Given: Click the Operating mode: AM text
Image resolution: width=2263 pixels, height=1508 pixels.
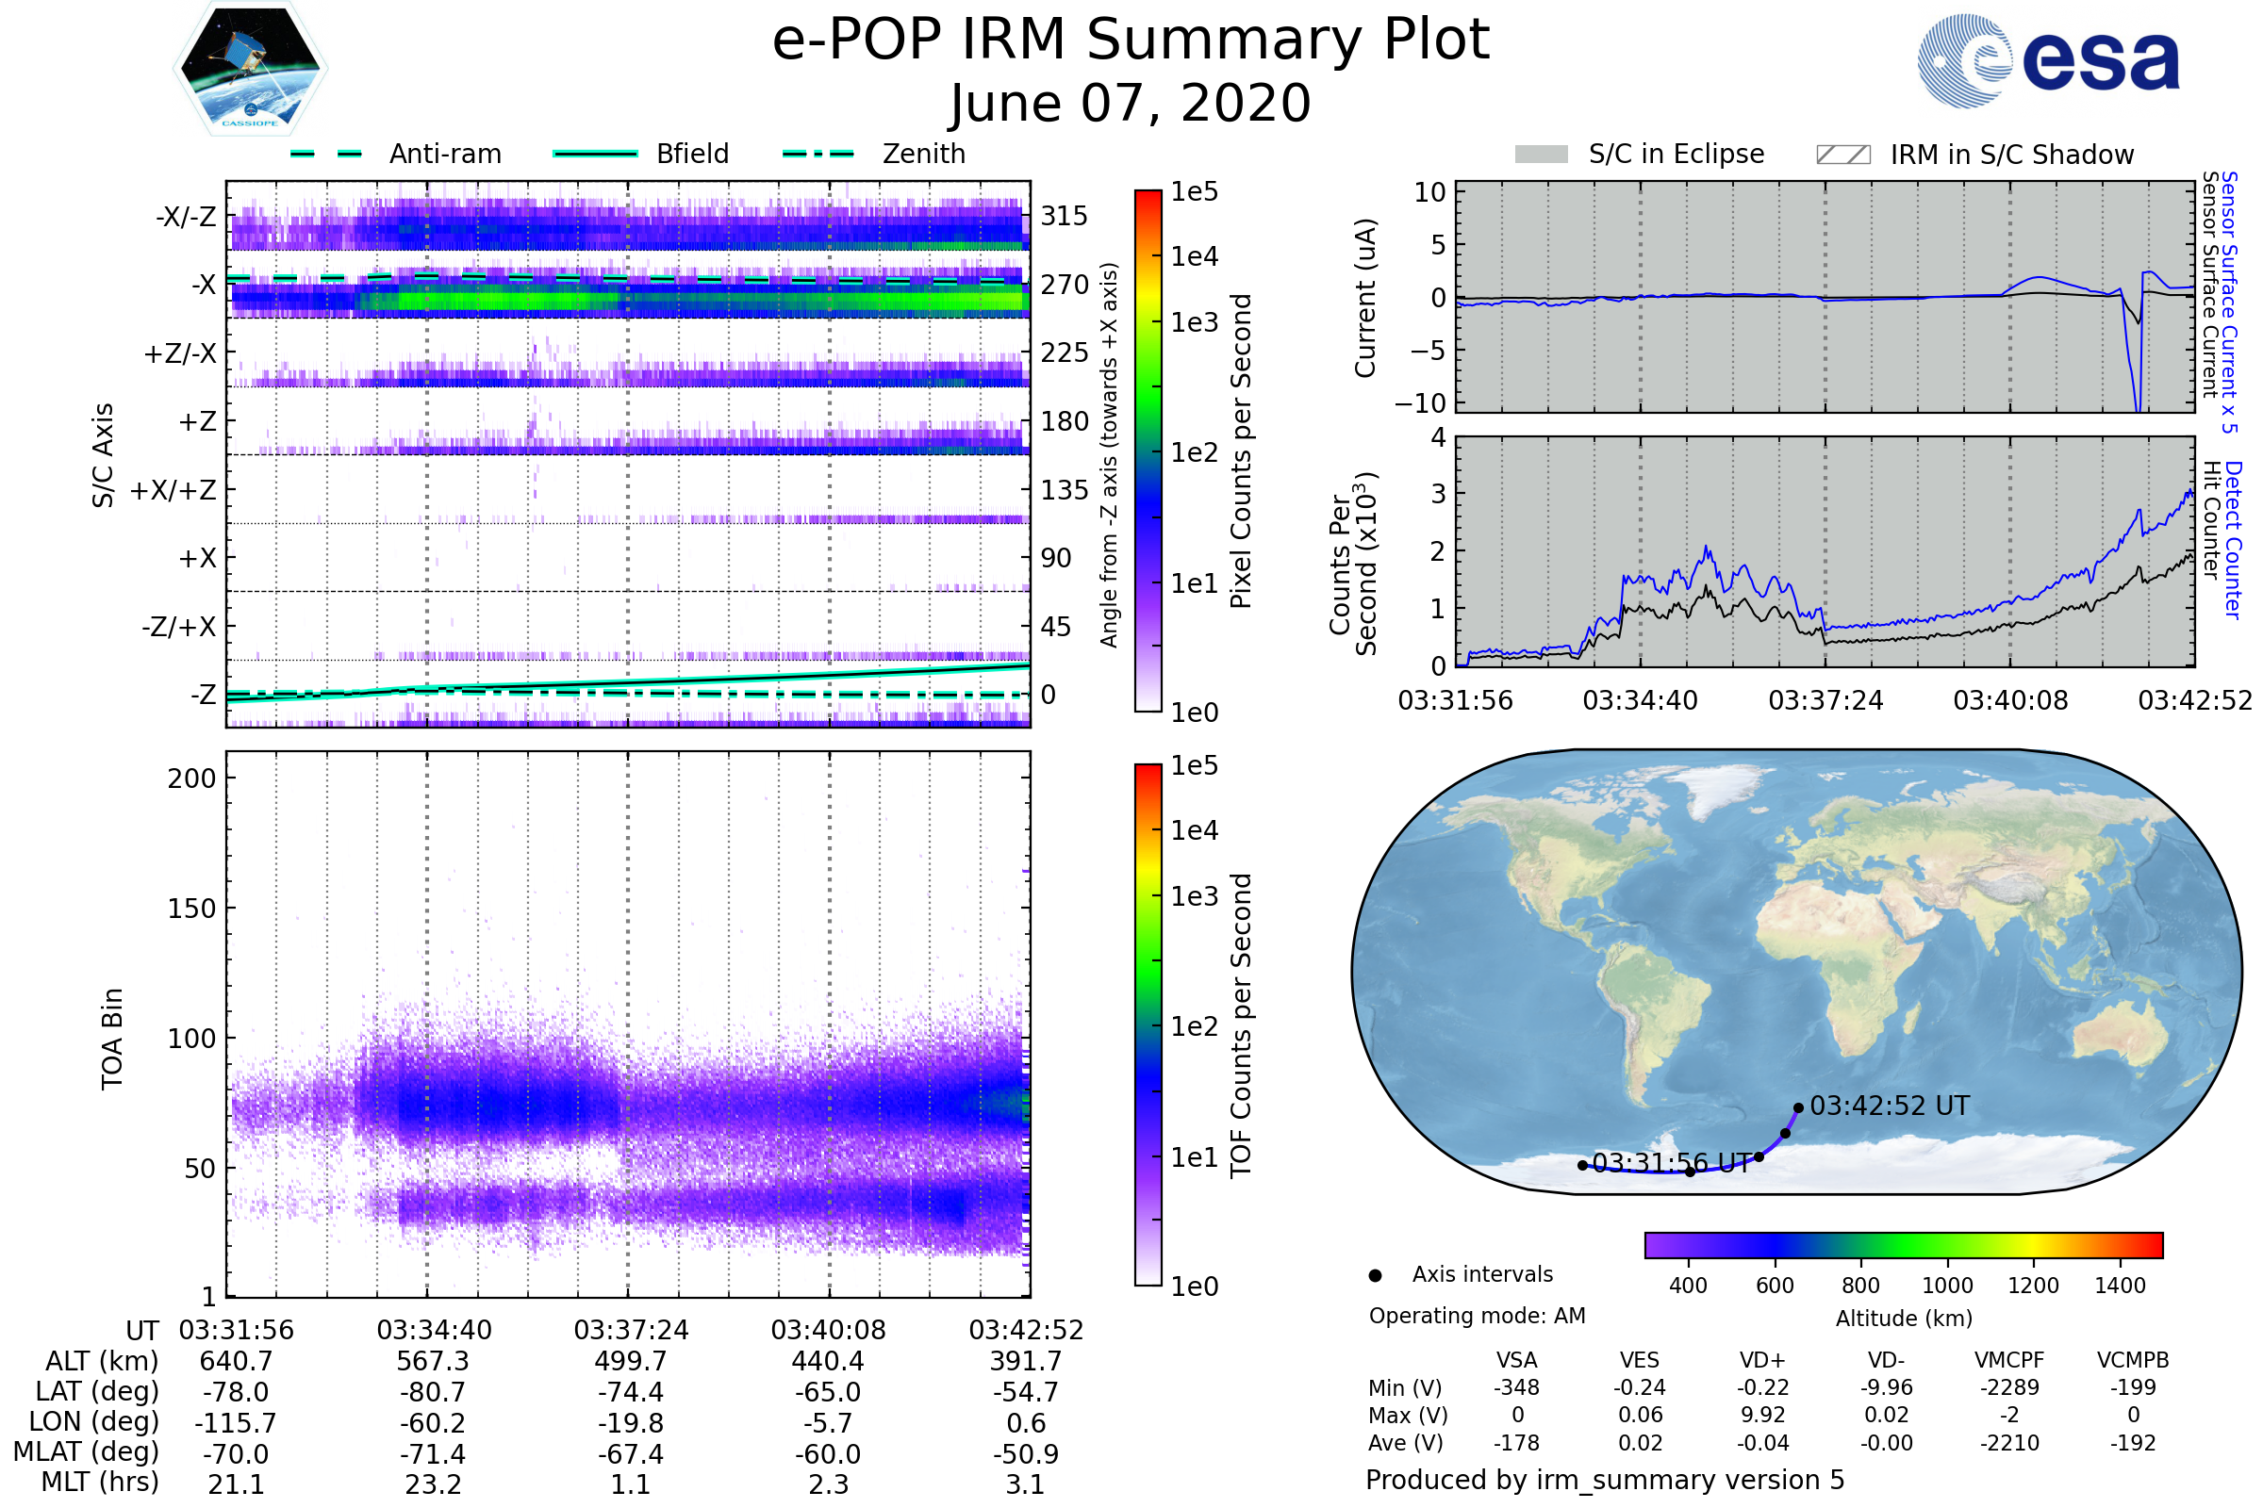Looking at the screenshot, I should click(1477, 1316).
